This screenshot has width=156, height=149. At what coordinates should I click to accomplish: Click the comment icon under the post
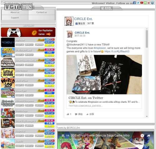76,114
